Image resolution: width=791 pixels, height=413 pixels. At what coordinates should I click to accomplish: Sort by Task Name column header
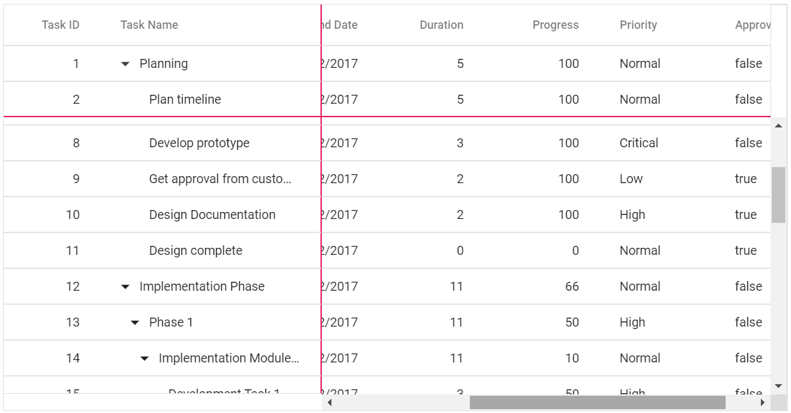click(149, 25)
